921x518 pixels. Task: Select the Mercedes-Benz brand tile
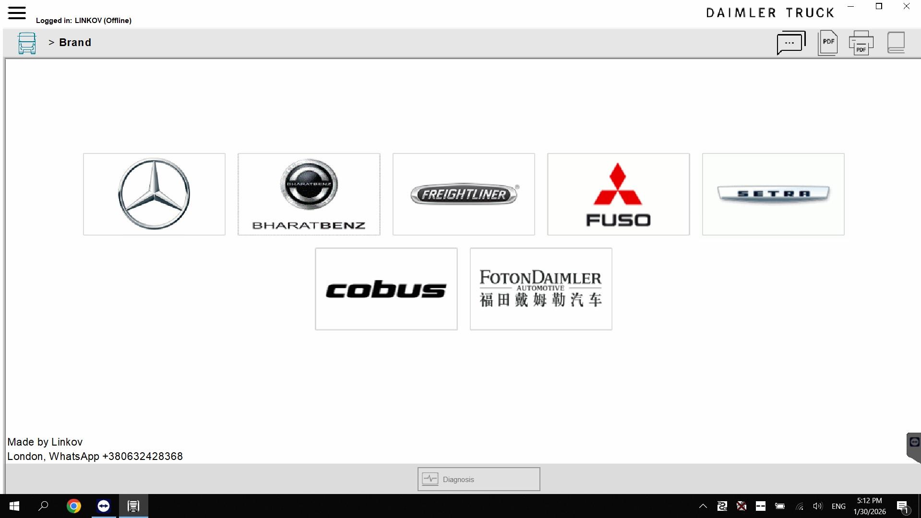(154, 194)
